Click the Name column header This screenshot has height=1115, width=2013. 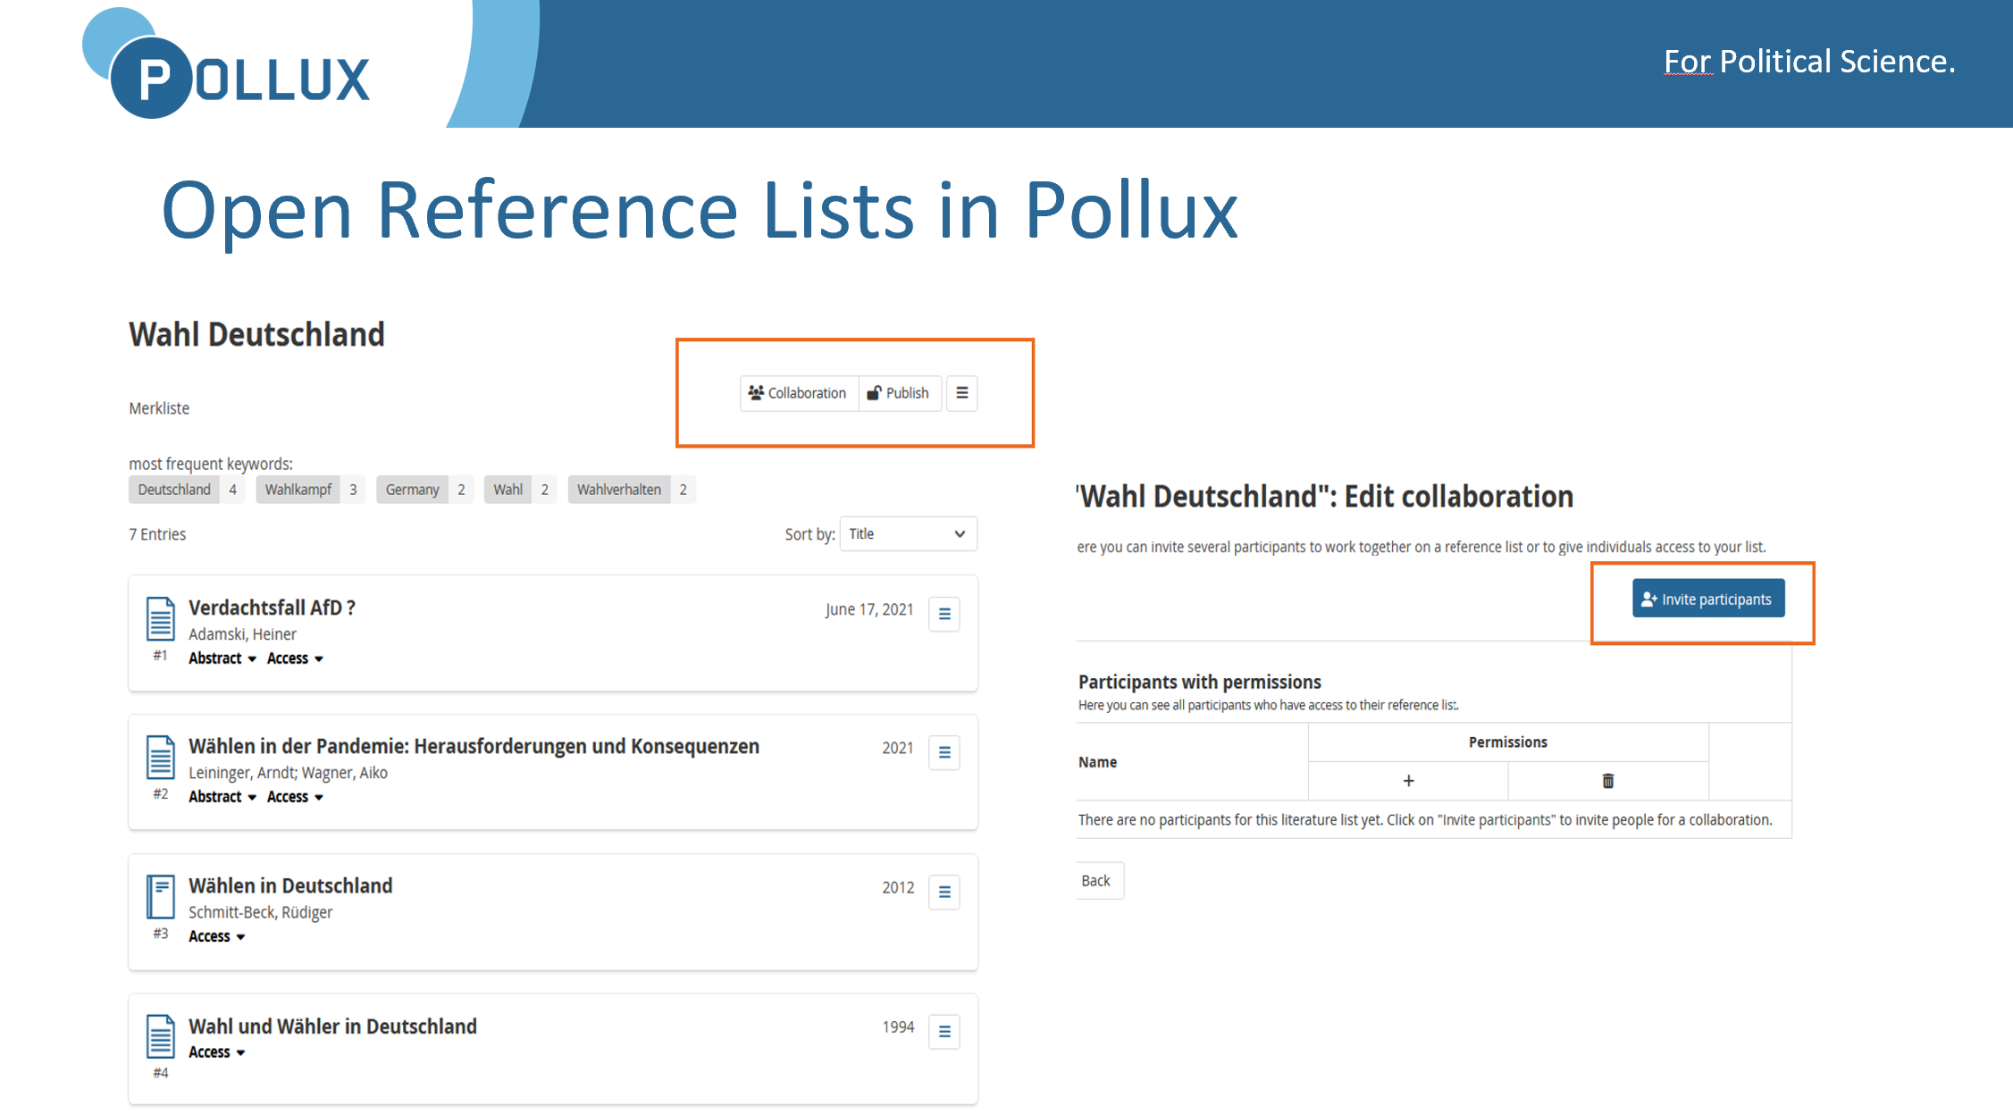(x=1097, y=762)
